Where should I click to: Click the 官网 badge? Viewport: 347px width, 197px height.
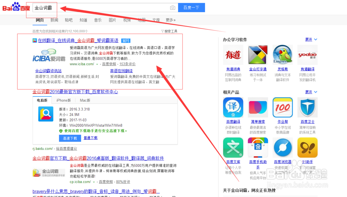tap(126, 41)
